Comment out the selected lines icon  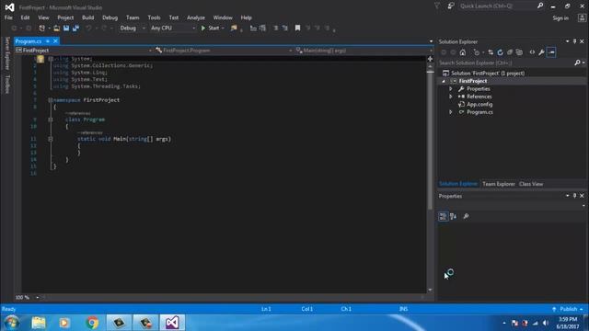click(276, 29)
